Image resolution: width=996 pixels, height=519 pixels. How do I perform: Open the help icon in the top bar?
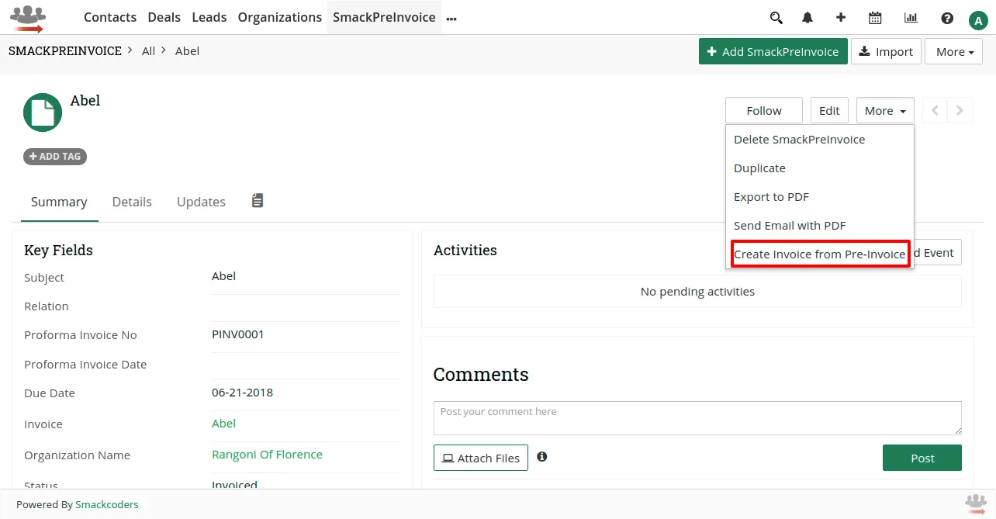947,17
